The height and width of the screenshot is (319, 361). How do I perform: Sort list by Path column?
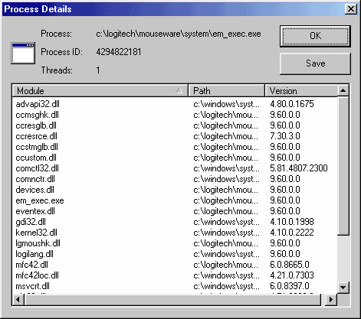[x=227, y=91]
